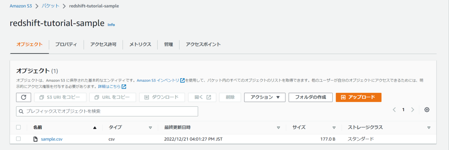This screenshot has height=150, width=449.
Task: Click external link icon beside Amazon S3 インベントリ
Action: tap(182, 80)
